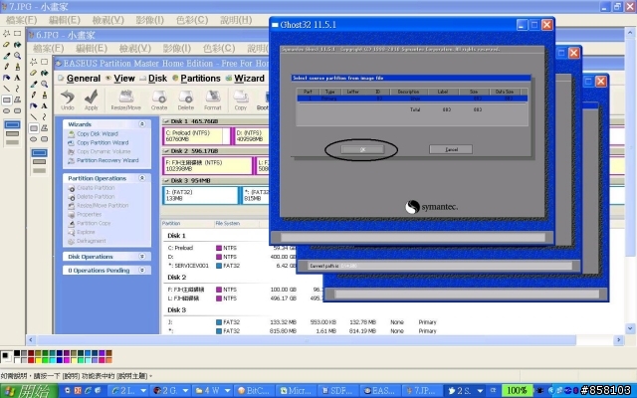Activate the Magnifier tool in 7.JPG toolbox

[x=18, y=56]
